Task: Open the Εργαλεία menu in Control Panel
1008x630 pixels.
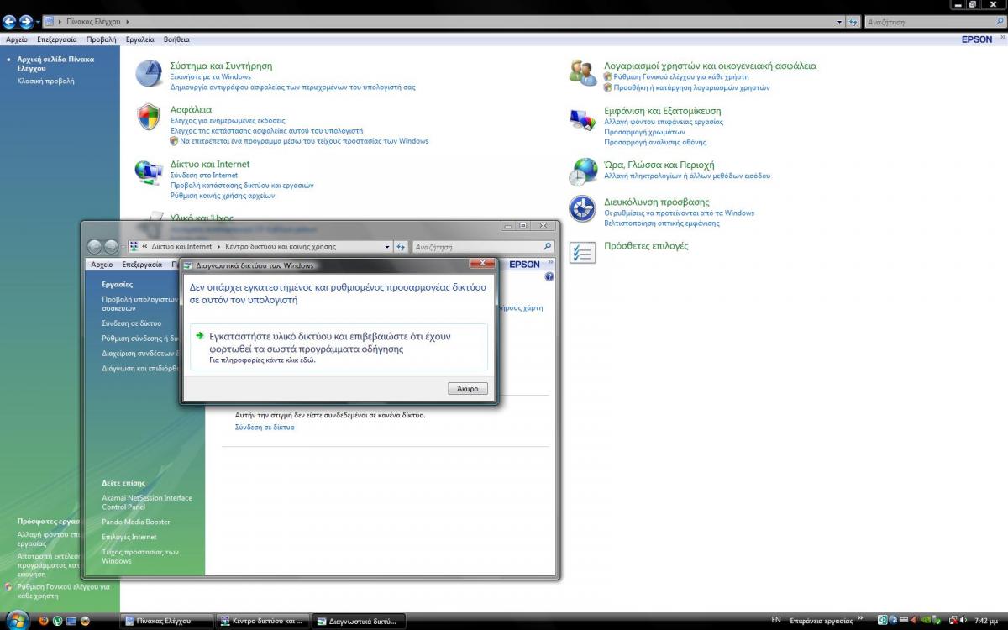Action: pos(140,39)
